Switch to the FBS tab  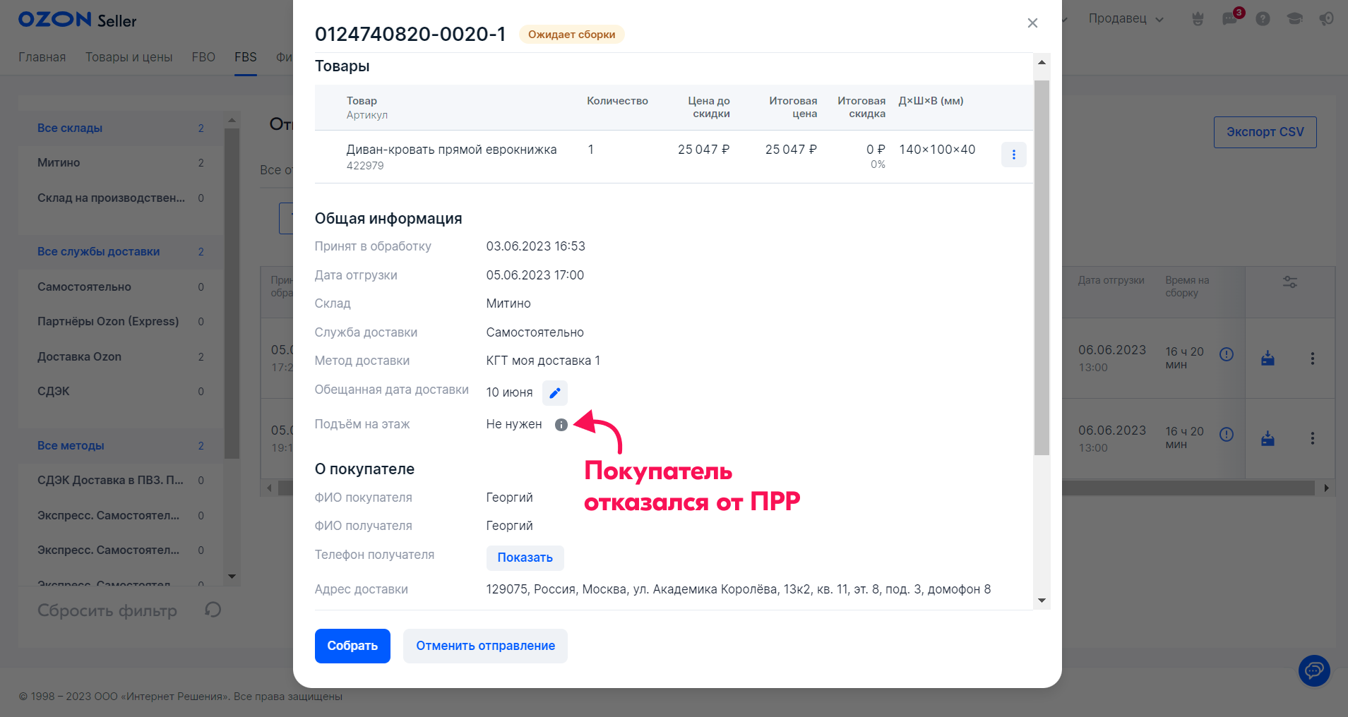coord(246,57)
